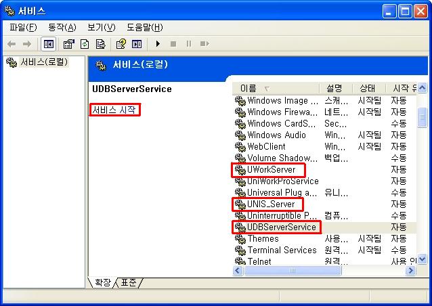This screenshot has width=432, height=306.
Task: Click the gear icon beside Terminal Services
Action: 240,250
